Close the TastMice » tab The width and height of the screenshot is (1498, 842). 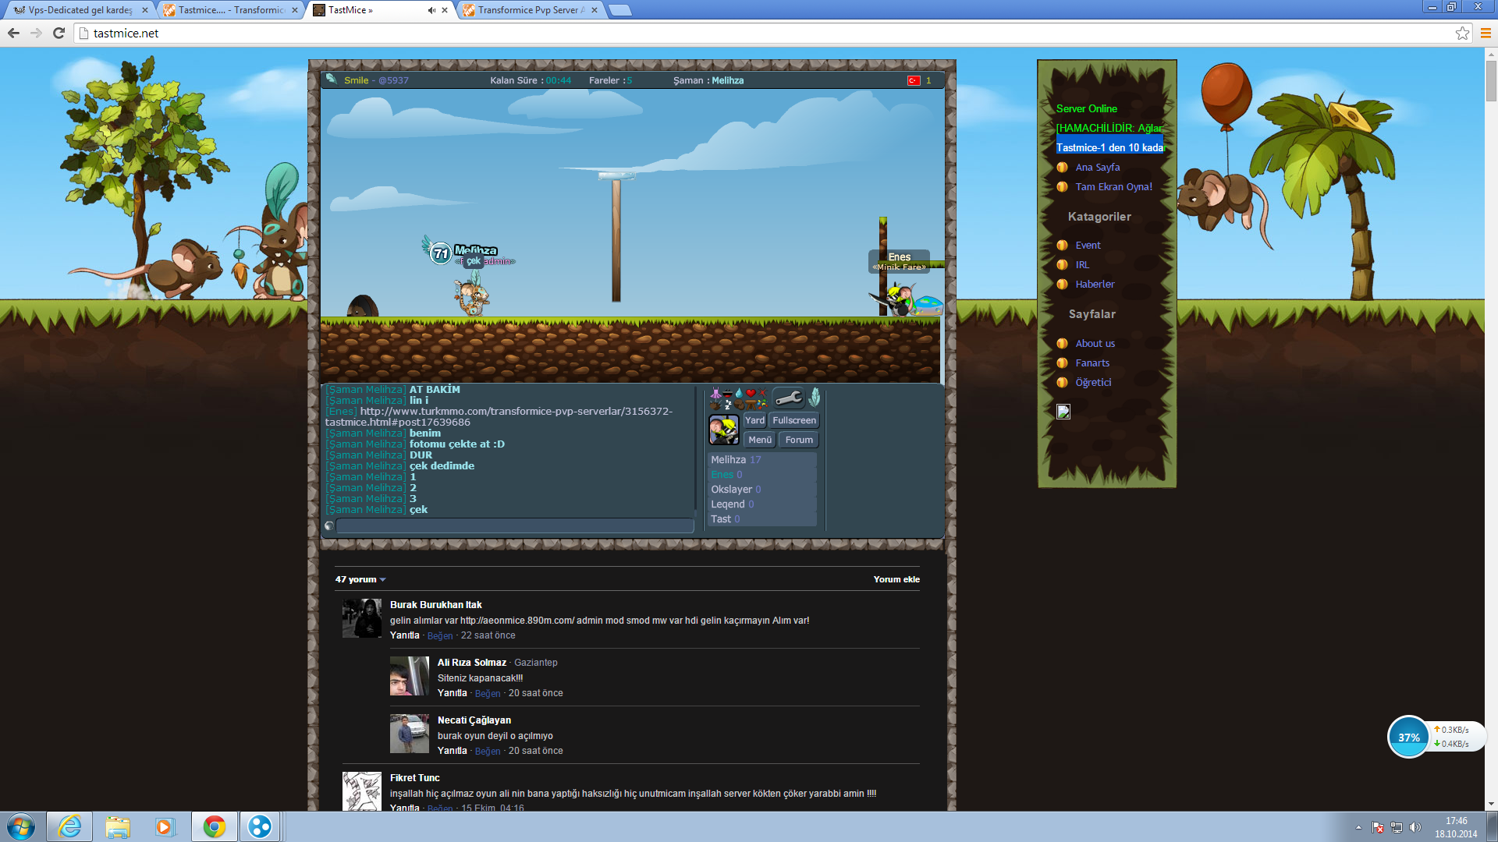445,10
